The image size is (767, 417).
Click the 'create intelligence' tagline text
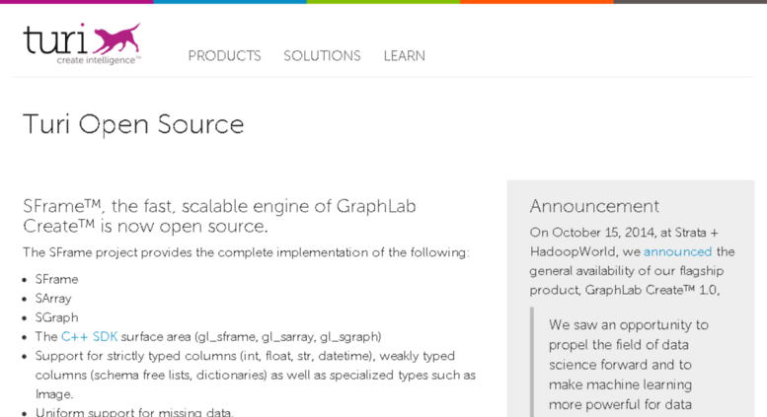(x=99, y=60)
